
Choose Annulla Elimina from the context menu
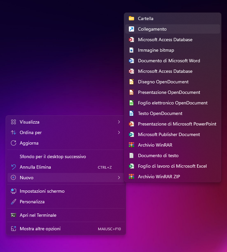tap(35, 167)
